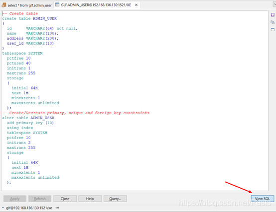Viewport: 276px width, 212px height.
Task: Click the 'initrans 2' line
Action: [x=18, y=142]
